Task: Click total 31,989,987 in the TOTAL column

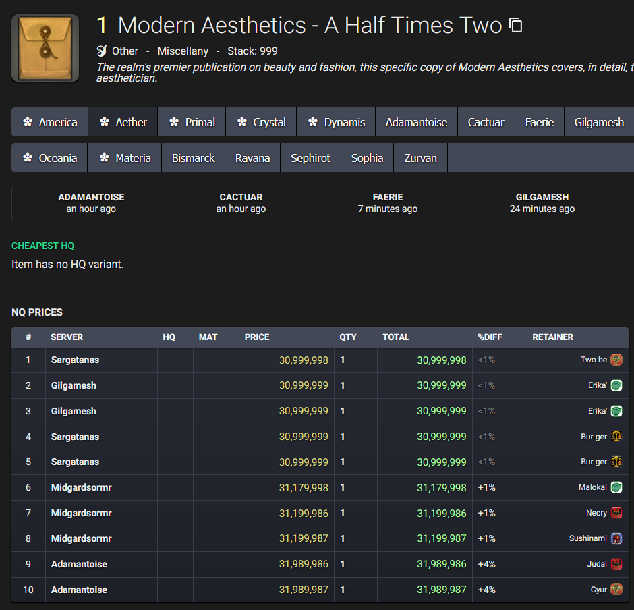Action: 442,590
